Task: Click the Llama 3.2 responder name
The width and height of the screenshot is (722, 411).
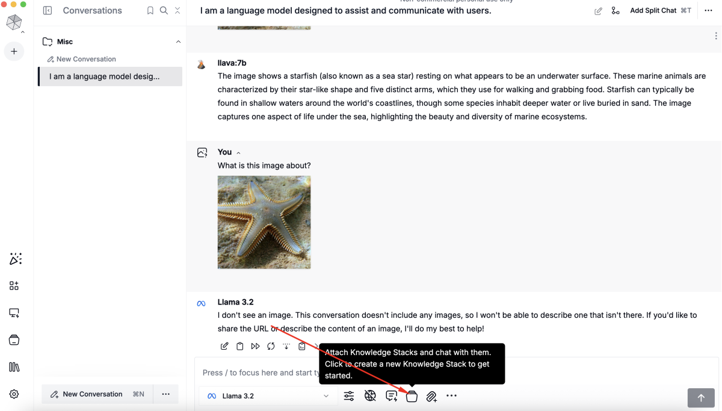Action: 235,302
